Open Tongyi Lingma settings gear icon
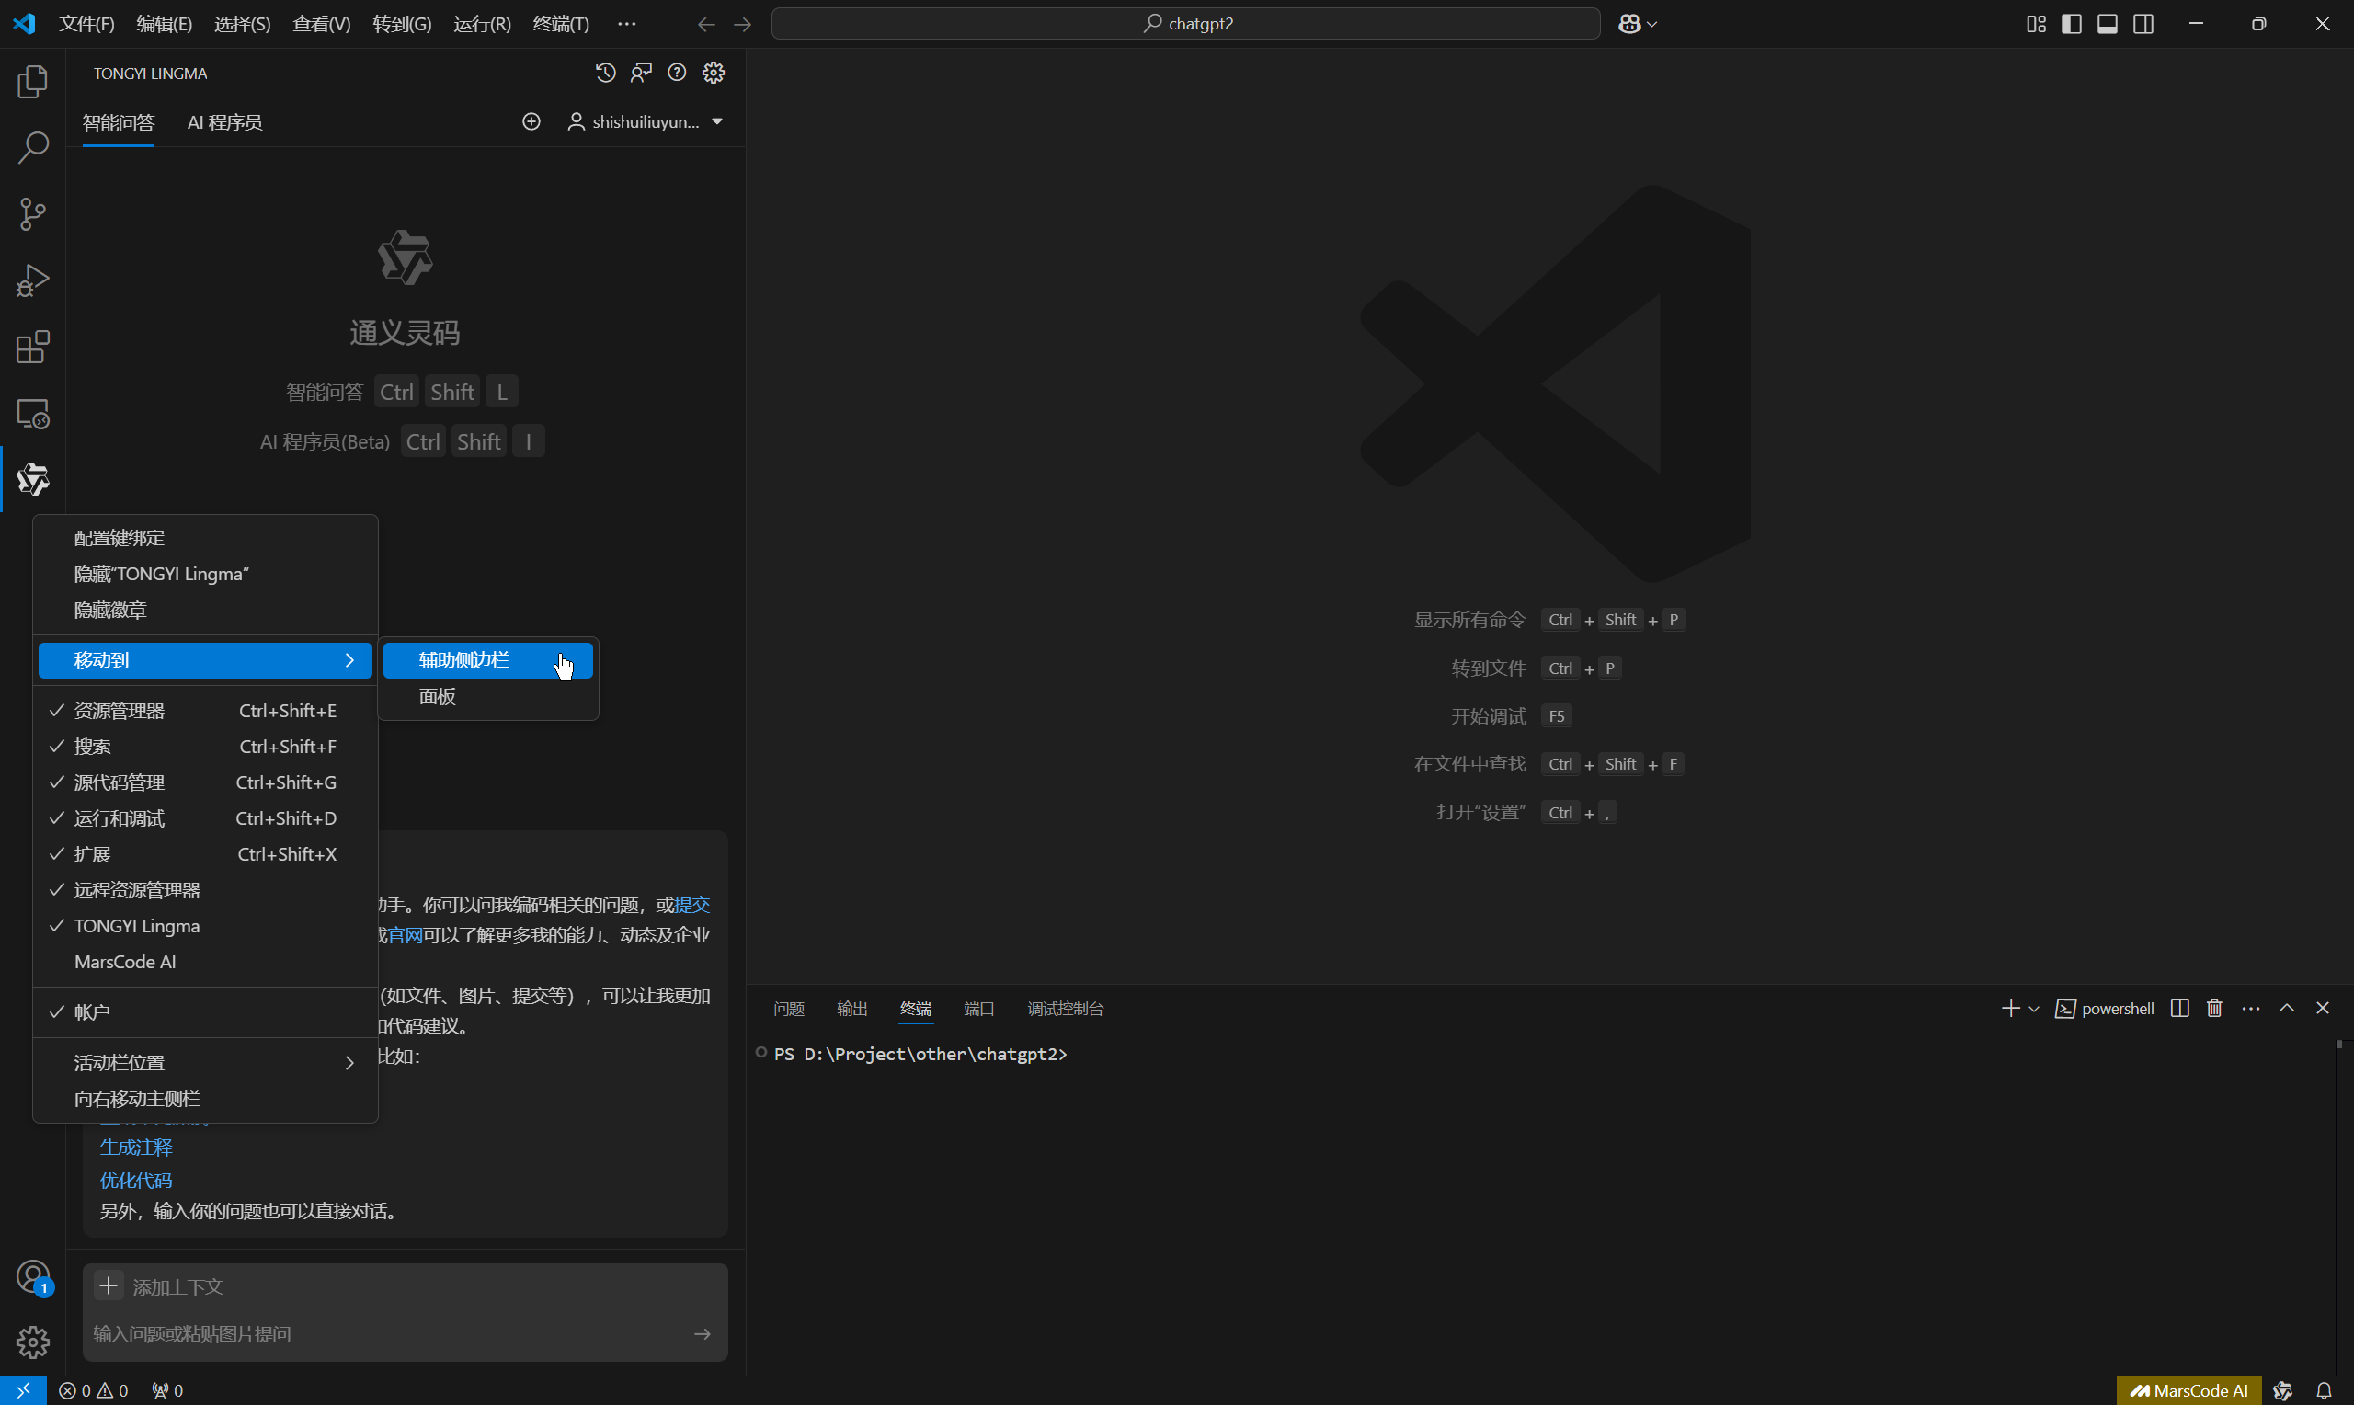The height and width of the screenshot is (1405, 2354). coord(714,73)
